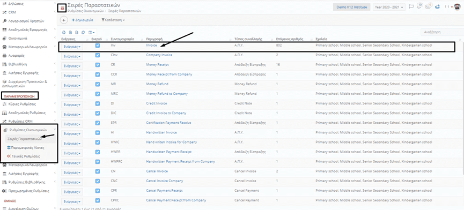Open Ακαδημαϊκές Ρυθμίσεις sidebar item
464x210 pixels.
pyautogui.click(x=27, y=112)
